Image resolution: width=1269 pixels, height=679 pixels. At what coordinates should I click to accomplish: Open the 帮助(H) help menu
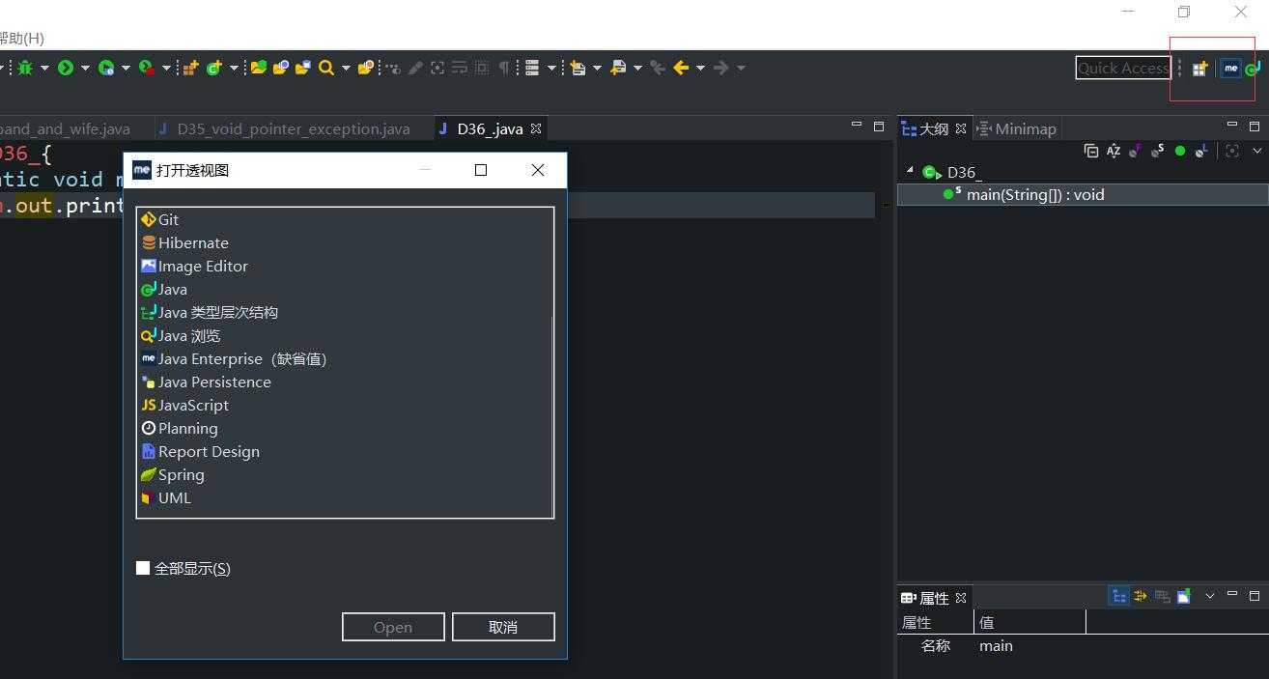[21, 39]
